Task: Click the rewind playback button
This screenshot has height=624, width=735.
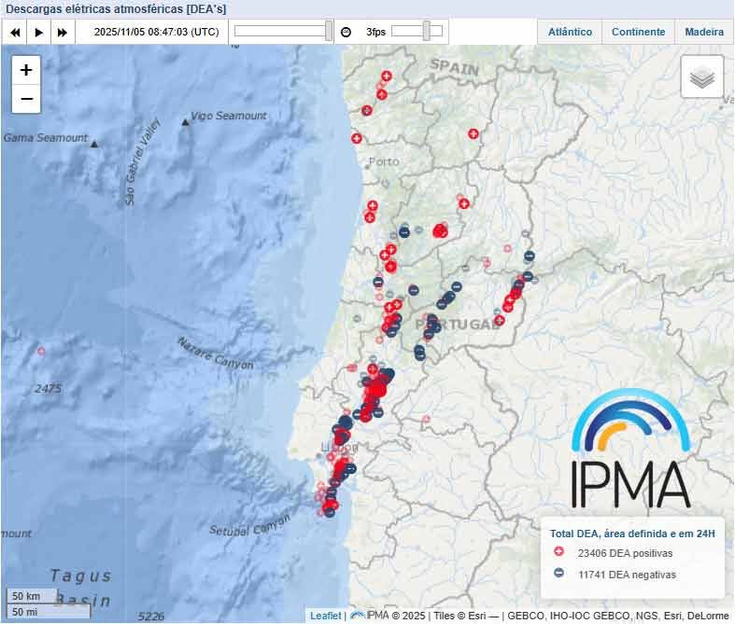Action: click(x=15, y=32)
